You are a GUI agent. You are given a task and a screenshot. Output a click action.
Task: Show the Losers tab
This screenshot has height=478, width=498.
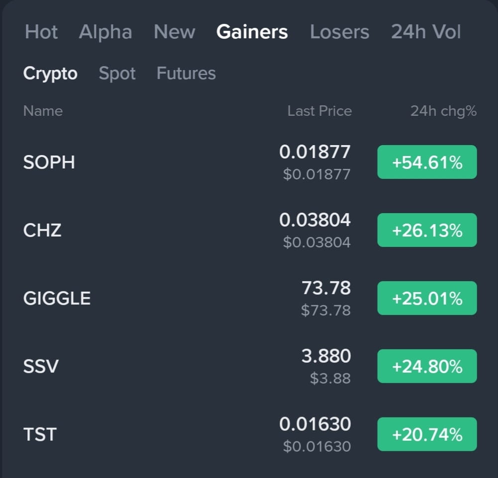point(339,32)
